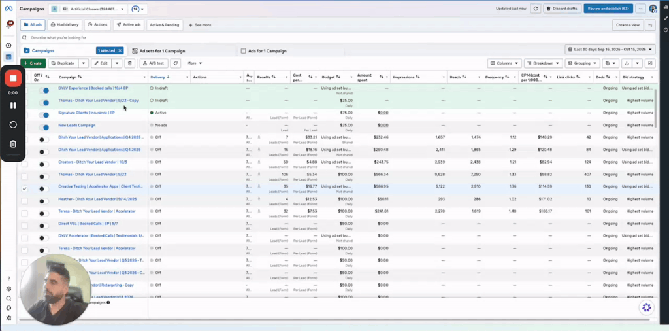The width and height of the screenshot is (669, 331).
Task: Pause the recording
Action: tap(13, 105)
